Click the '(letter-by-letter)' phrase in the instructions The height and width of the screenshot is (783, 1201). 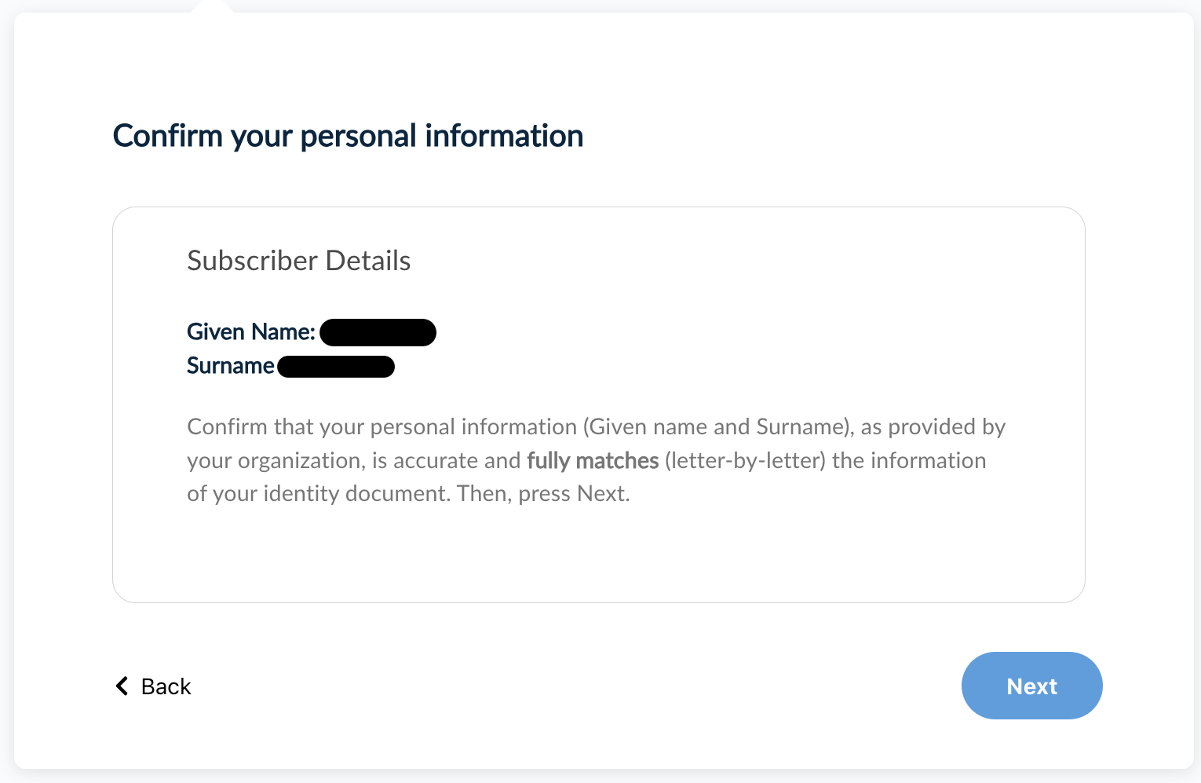pos(745,461)
